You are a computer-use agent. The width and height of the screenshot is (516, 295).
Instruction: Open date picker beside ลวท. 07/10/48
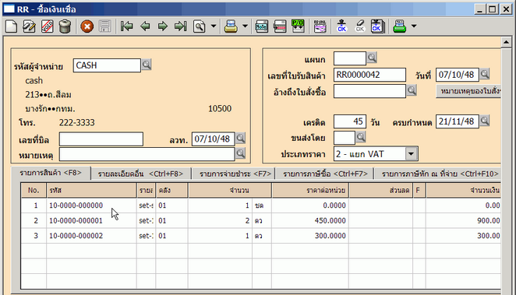(x=241, y=139)
